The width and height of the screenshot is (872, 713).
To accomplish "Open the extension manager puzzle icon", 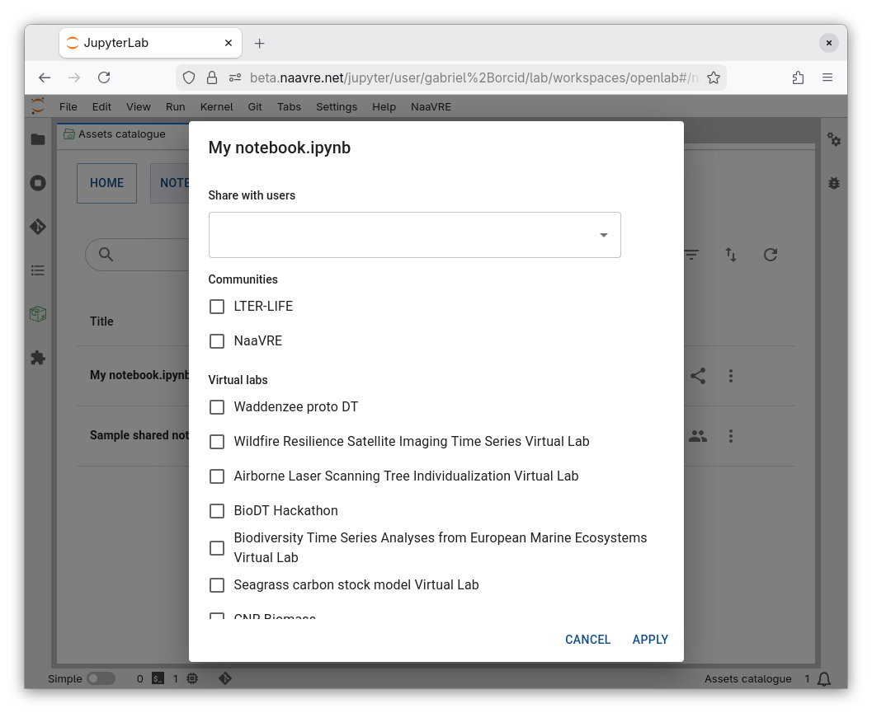I will [38, 358].
